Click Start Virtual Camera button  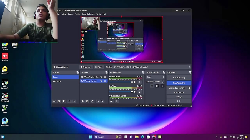[x=177, y=88]
